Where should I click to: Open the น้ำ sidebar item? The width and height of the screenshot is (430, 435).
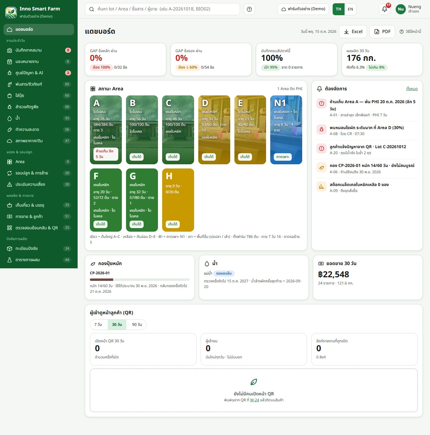tap(39, 118)
